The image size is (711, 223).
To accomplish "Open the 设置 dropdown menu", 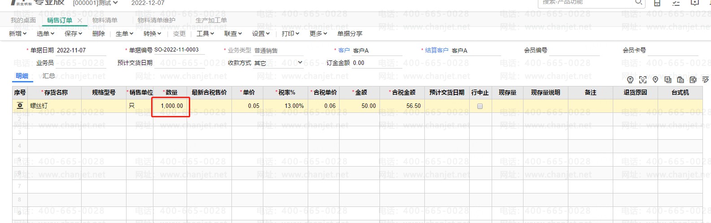I will 261,34.
